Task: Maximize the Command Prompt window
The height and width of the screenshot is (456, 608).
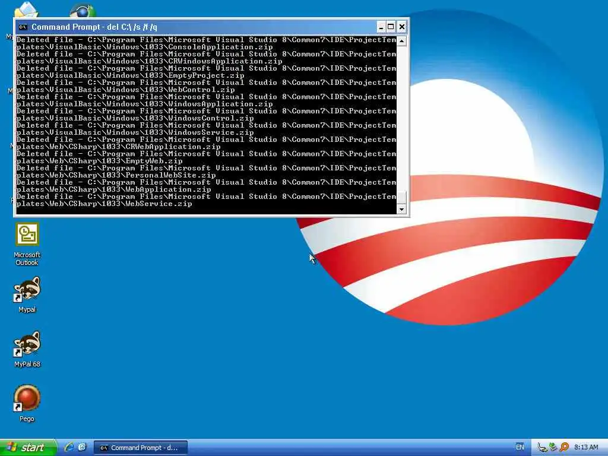Action: tap(391, 27)
